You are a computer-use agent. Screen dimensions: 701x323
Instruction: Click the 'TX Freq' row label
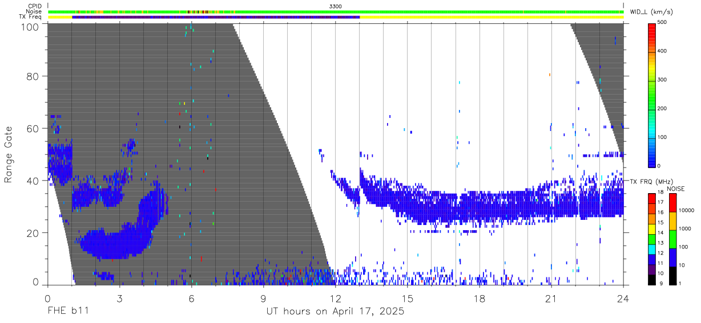pyautogui.click(x=31, y=17)
